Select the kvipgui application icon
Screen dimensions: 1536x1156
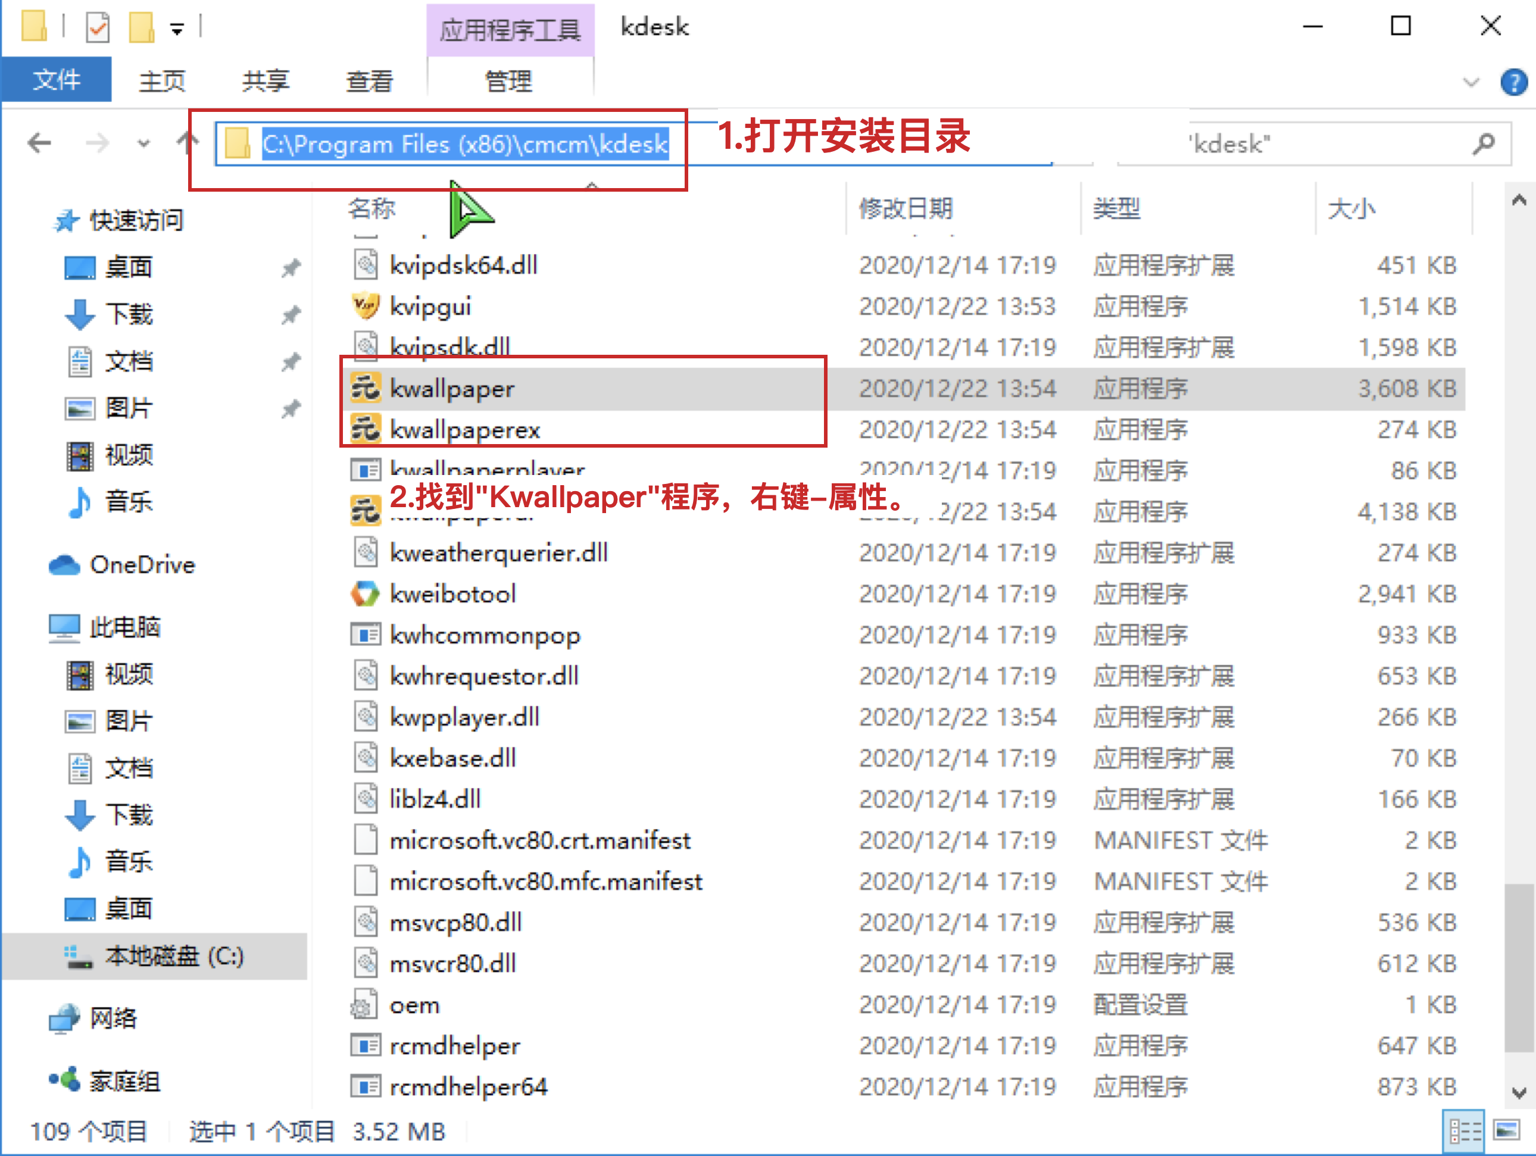366,305
